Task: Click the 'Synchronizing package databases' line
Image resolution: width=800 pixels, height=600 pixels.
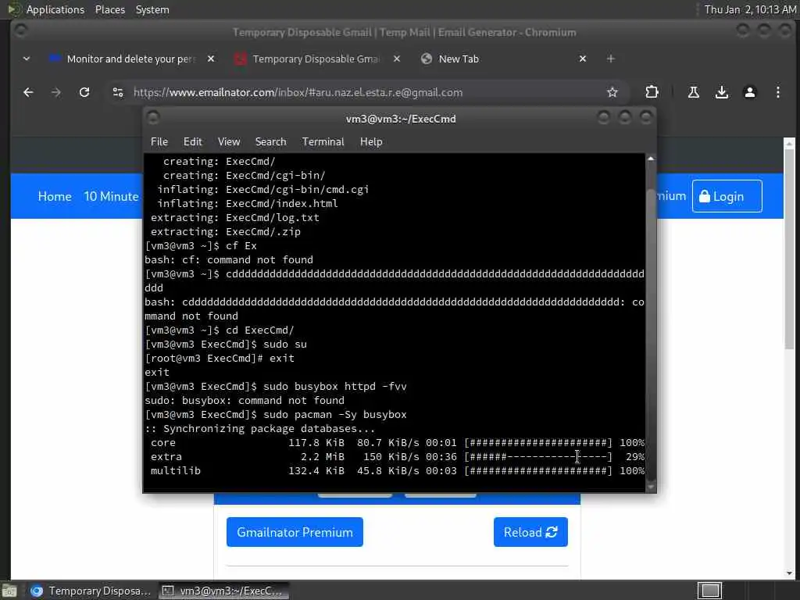Action: [x=260, y=429]
